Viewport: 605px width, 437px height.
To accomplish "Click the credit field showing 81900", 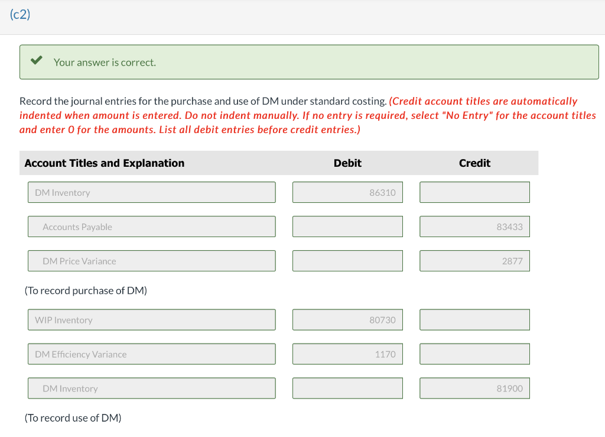I will coord(474,388).
